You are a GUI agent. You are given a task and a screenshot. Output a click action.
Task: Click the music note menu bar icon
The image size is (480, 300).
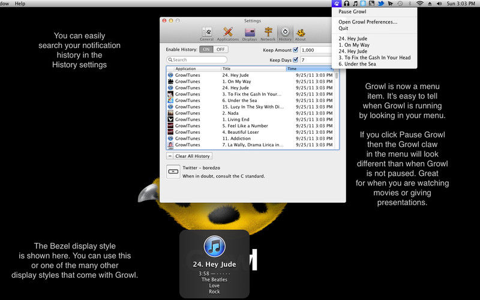coord(355,4)
